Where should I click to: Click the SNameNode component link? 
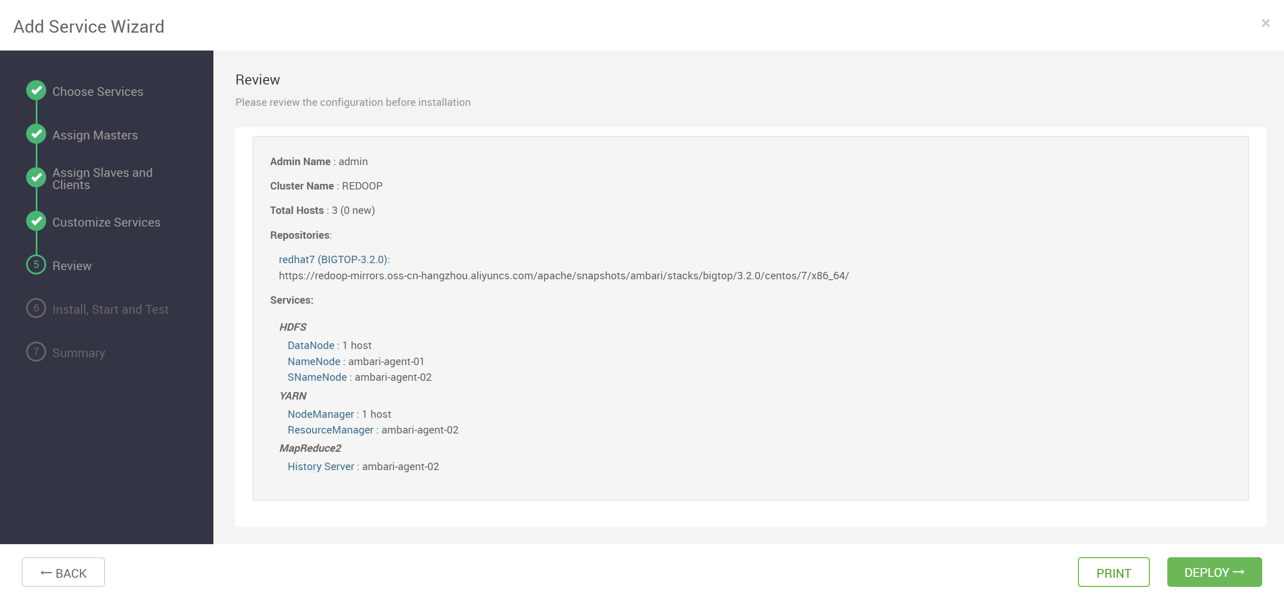tap(317, 377)
